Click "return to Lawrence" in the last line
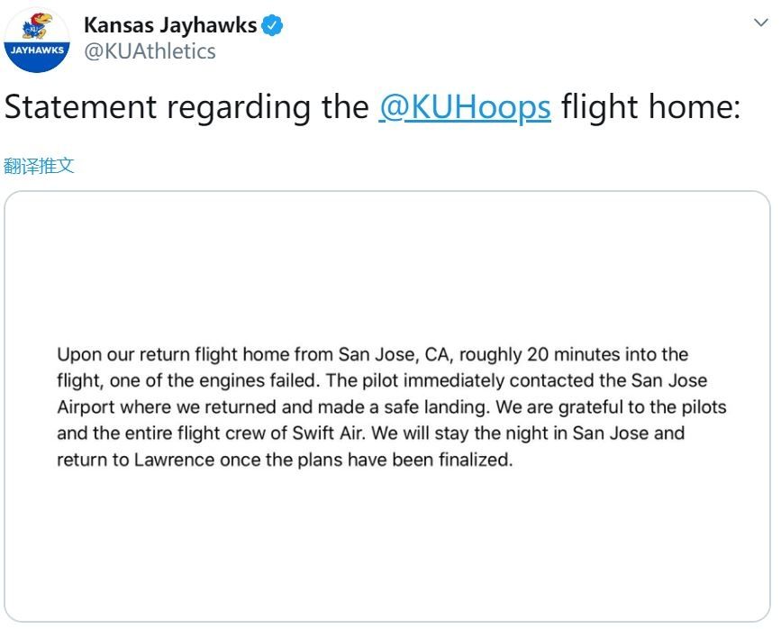781x629 pixels. (x=122, y=460)
